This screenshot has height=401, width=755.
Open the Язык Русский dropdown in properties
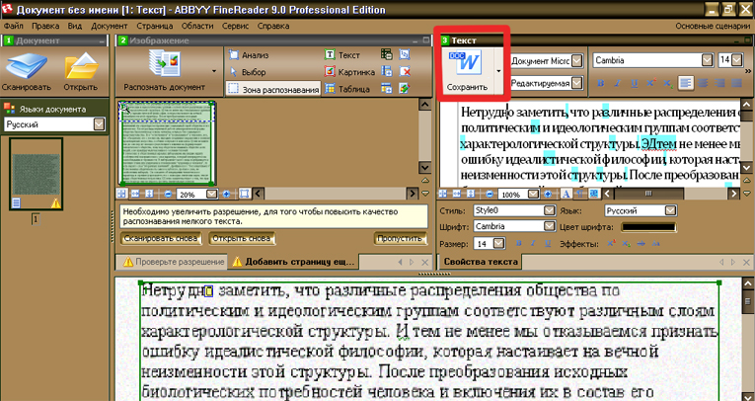[x=670, y=210]
